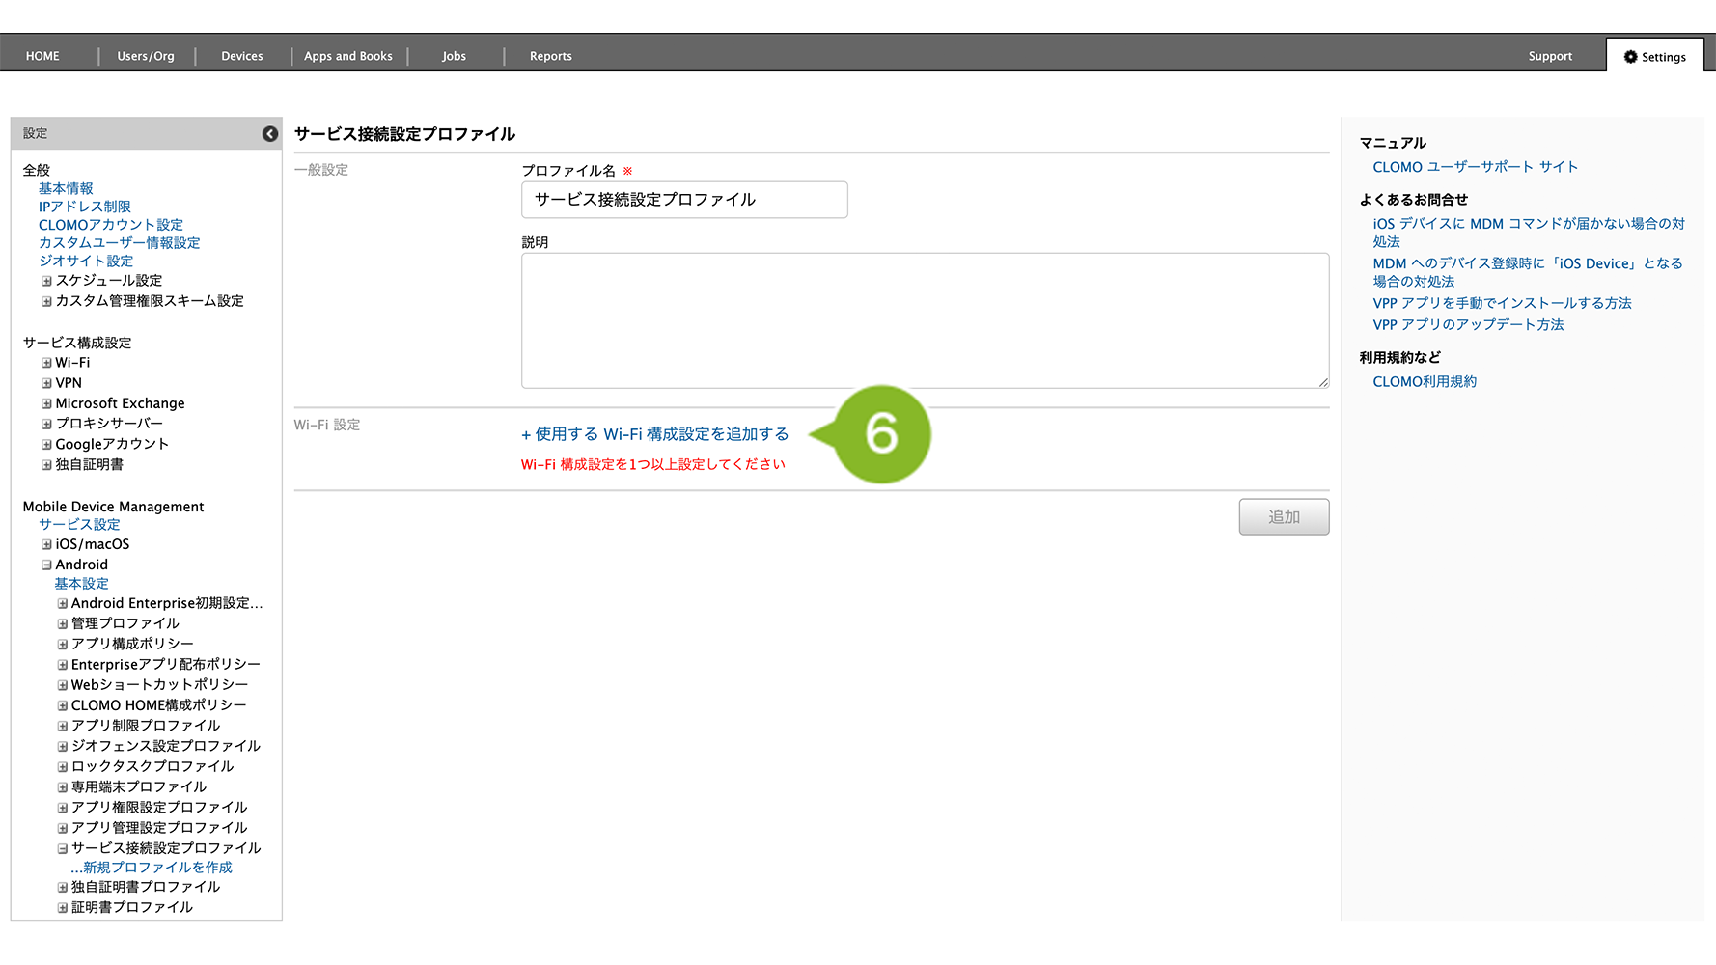Open the Devices menu tab
Screen dimensions: 1716x965
click(241, 56)
